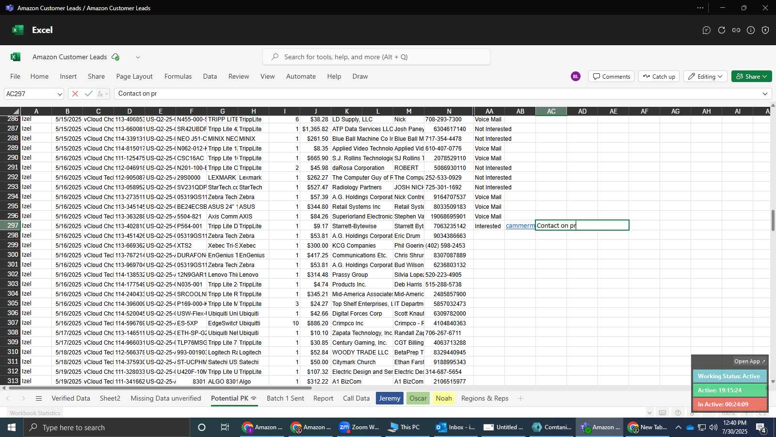Viewport: 776px width, 437px height.
Task: Click the Working Status: Active indicator
Action: 729,376
